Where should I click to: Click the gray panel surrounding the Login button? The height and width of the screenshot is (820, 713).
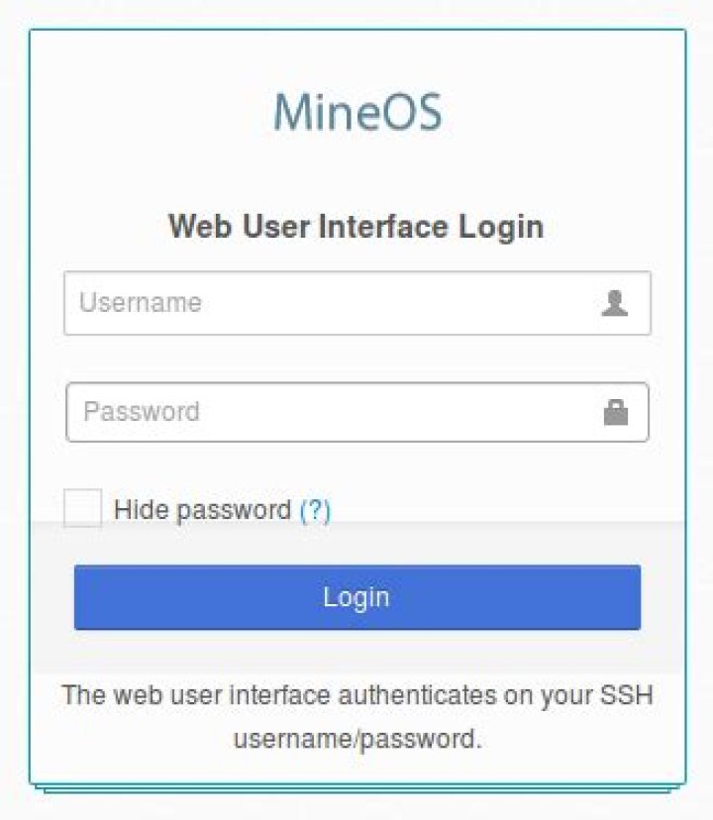tap(357, 653)
